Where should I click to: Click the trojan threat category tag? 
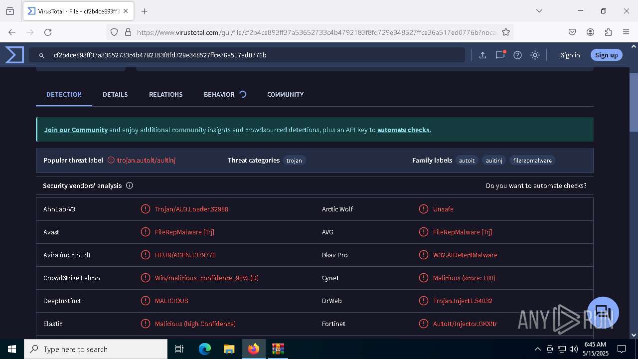click(294, 161)
